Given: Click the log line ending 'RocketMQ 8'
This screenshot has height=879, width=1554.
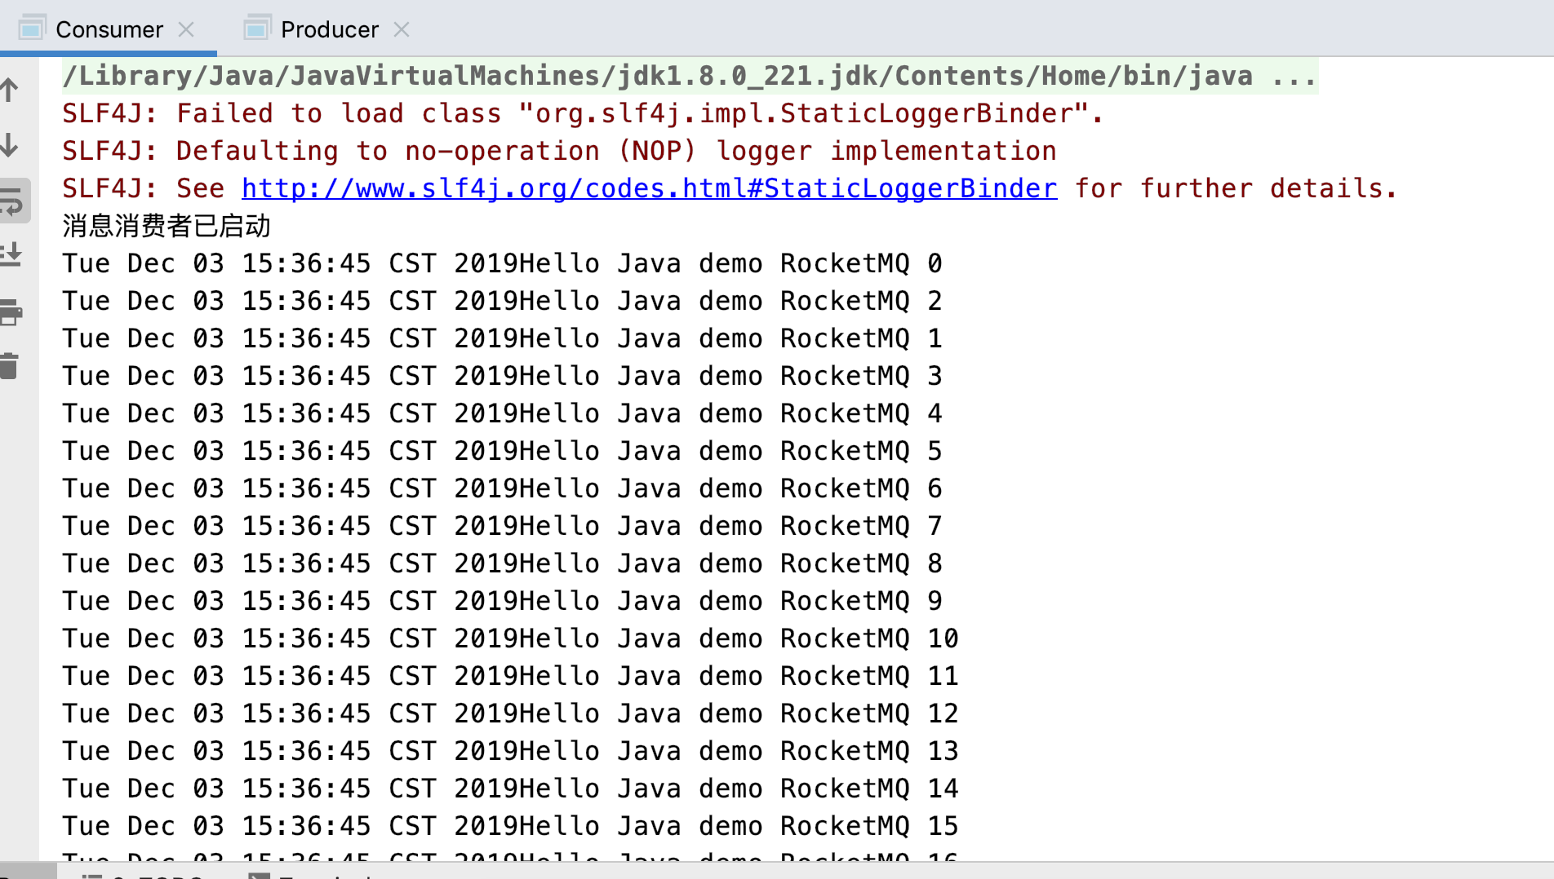Looking at the screenshot, I should [x=502, y=563].
